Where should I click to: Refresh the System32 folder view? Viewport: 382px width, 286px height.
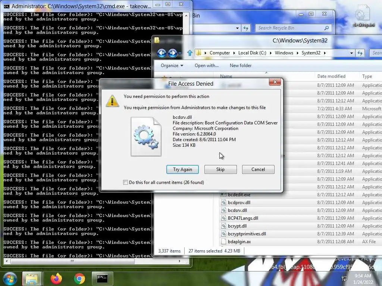point(360,53)
